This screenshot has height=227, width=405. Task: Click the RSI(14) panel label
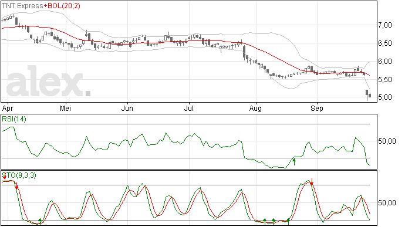14,119
